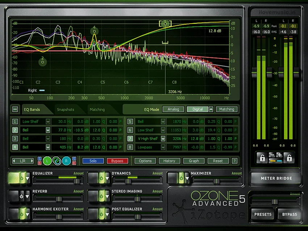Toggle the Harmonic Exciter power icon

pyautogui.click(x=22, y=214)
